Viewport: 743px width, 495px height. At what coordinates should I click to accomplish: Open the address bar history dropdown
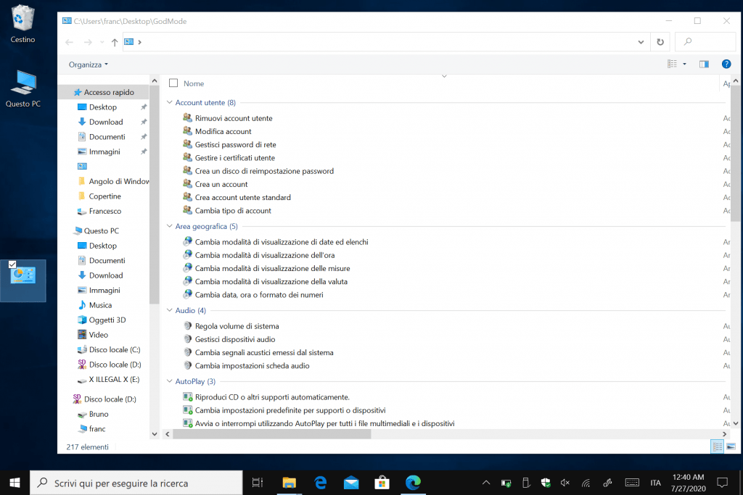pyautogui.click(x=641, y=42)
